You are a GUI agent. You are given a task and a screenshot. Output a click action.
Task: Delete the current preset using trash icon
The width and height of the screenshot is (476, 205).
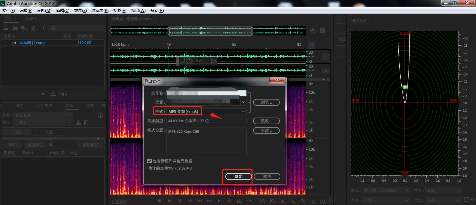86,123
